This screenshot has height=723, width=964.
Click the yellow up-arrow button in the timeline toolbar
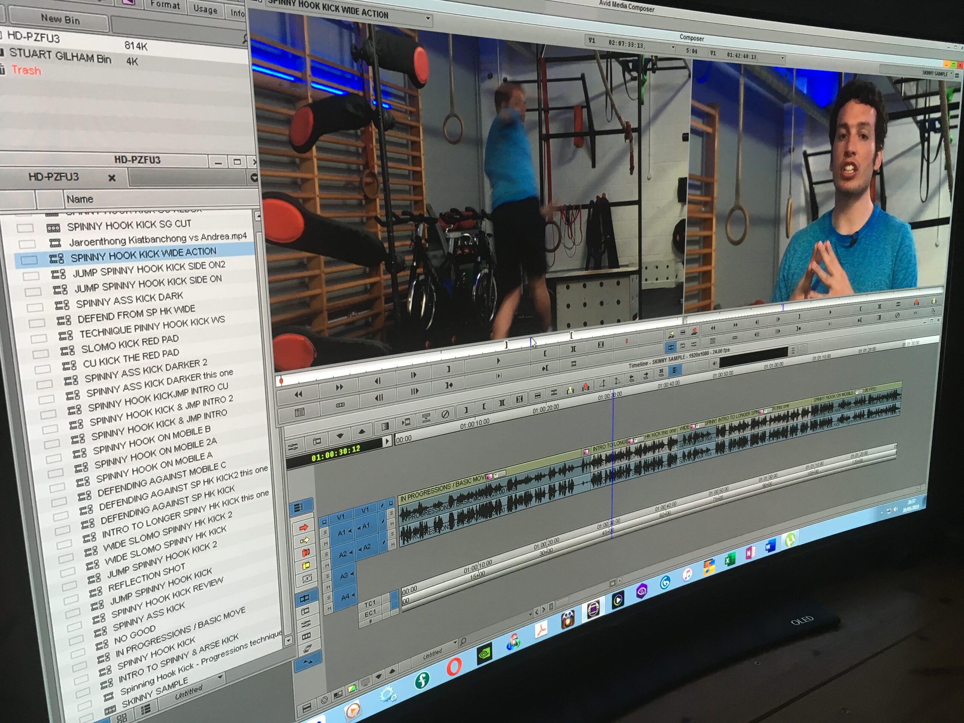click(570, 390)
